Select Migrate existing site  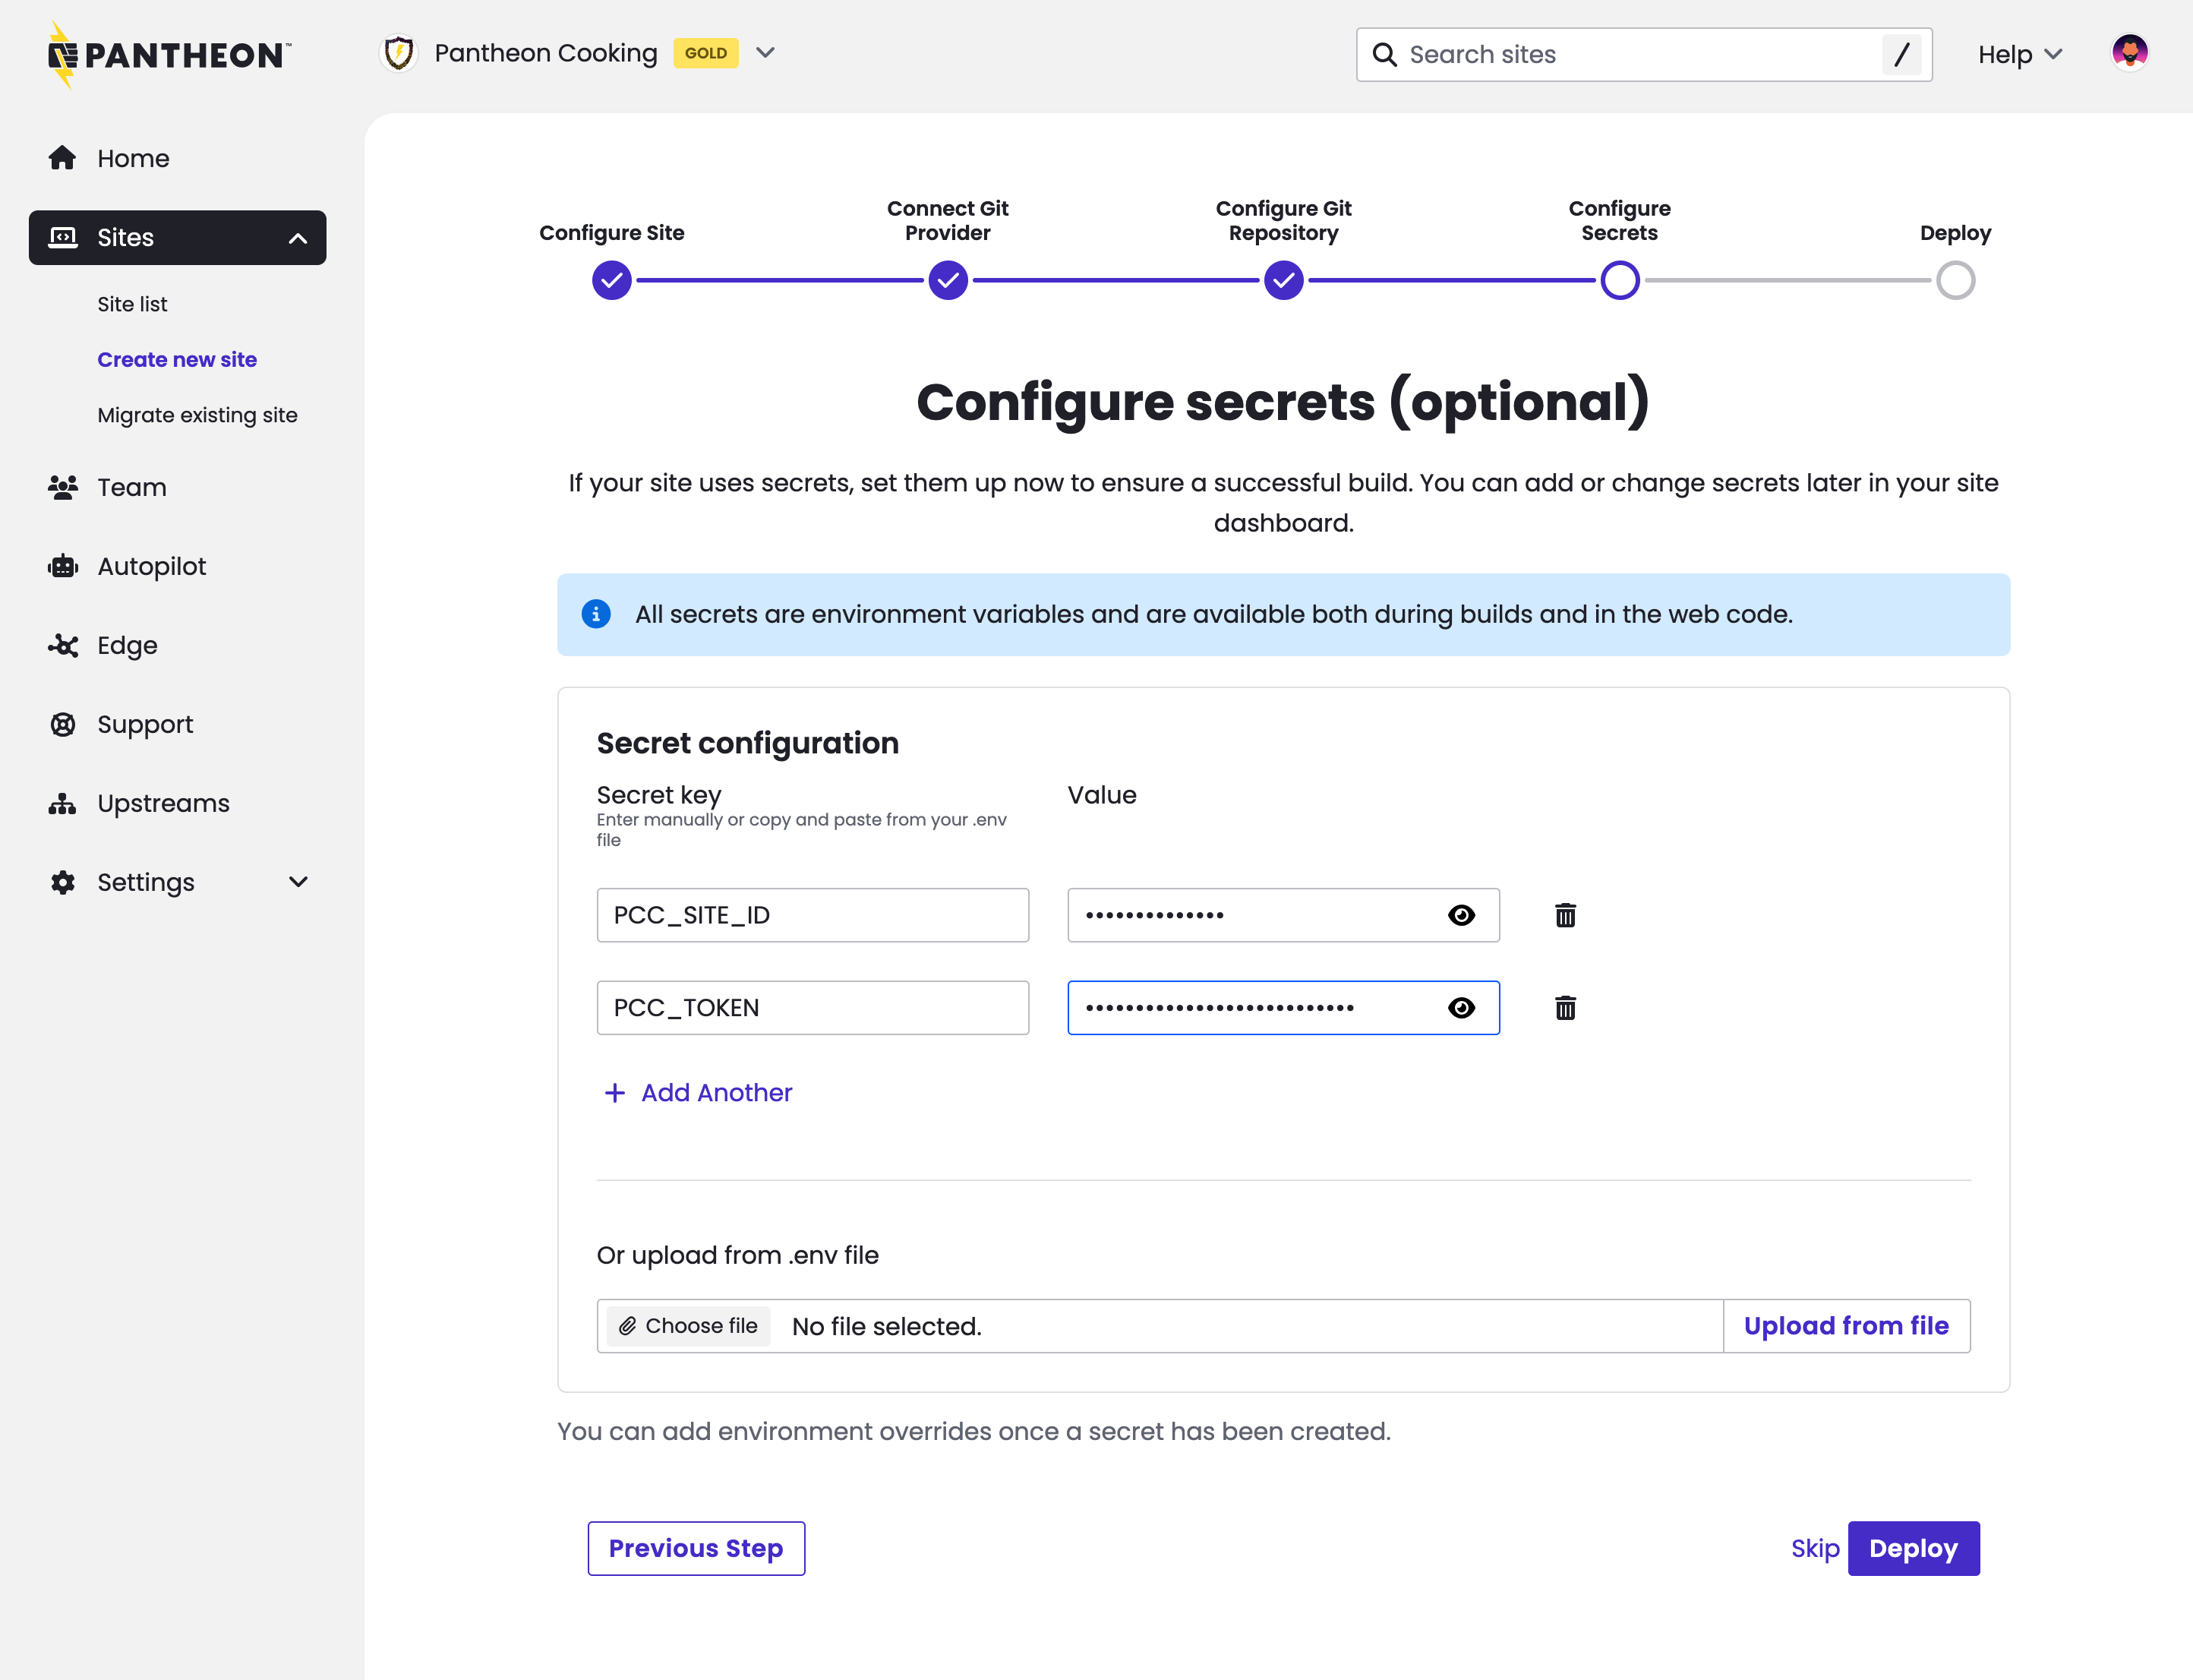(x=197, y=415)
